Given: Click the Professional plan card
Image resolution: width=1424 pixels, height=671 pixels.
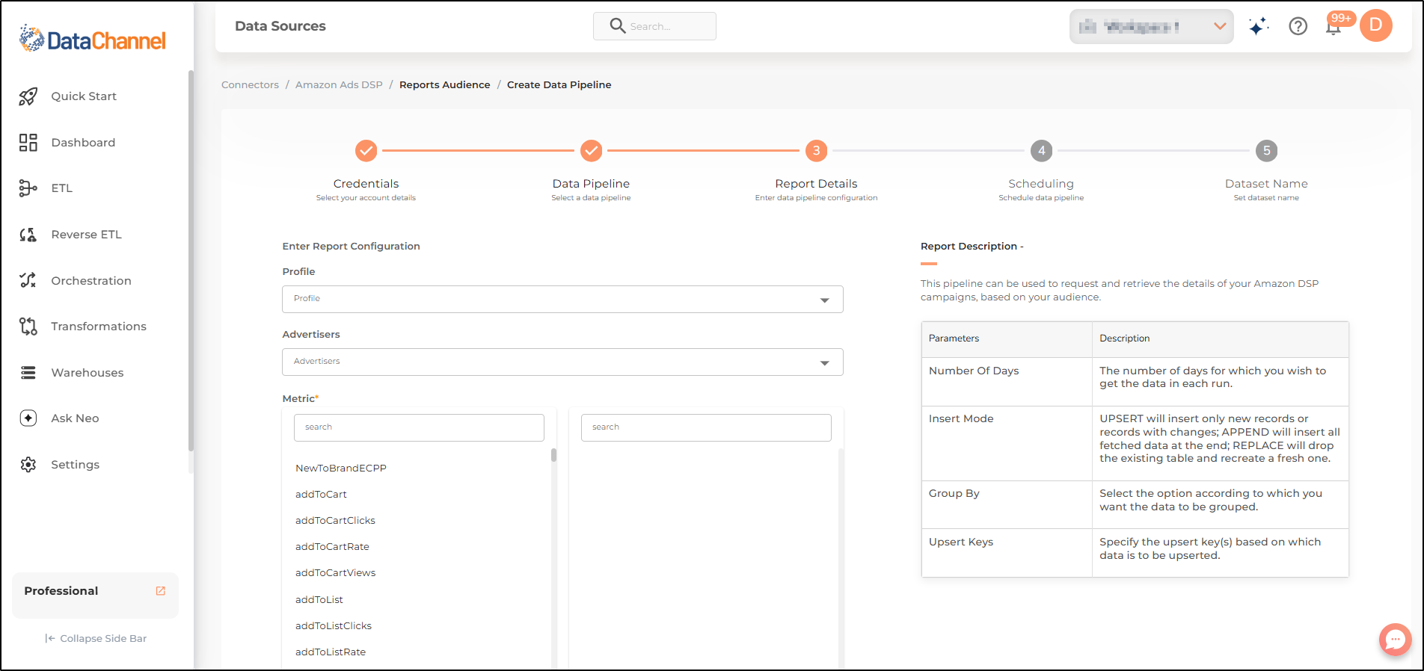Looking at the screenshot, I should click(x=95, y=595).
